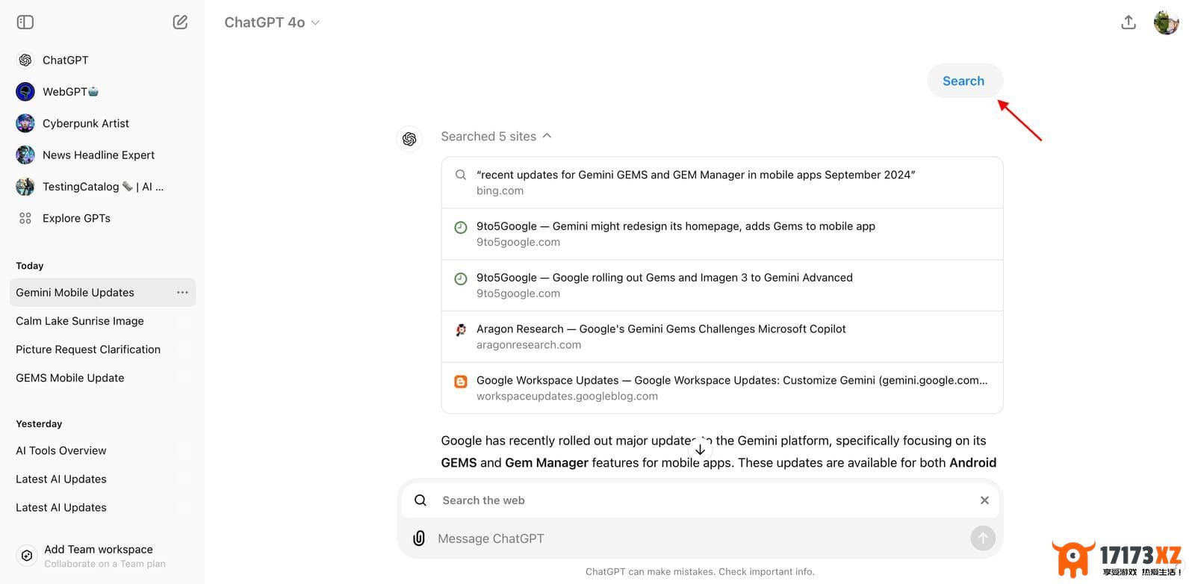Close the Search the web bar
Screen dimensions: 1195x584
984,500
